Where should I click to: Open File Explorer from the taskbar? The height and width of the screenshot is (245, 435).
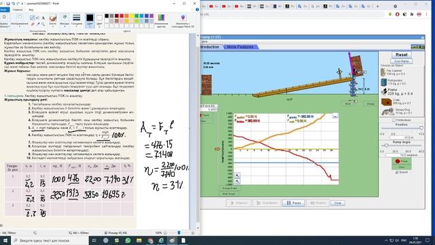139,240
